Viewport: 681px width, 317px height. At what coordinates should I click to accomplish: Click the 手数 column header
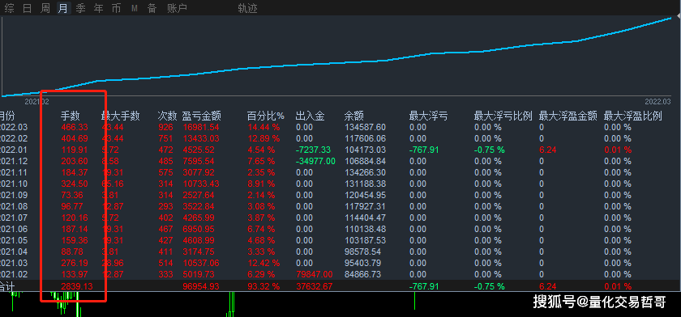point(70,116)
